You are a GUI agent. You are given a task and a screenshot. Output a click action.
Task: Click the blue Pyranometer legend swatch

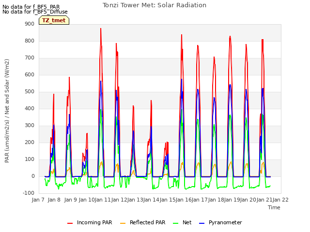click(201, 223)
